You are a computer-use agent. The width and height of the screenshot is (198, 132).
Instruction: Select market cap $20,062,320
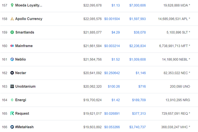pyautogui.click(x=93, y=87)
